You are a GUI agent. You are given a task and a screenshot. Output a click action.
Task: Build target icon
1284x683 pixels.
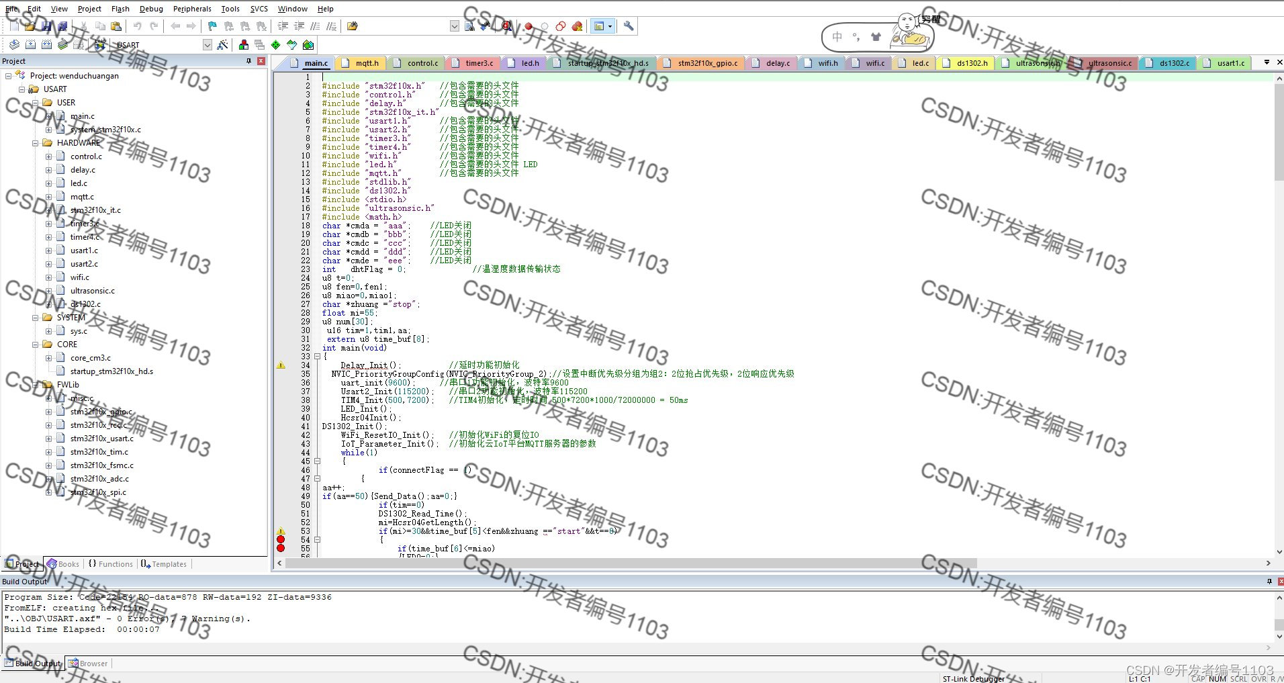(x=30, y=45)
